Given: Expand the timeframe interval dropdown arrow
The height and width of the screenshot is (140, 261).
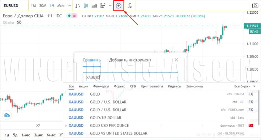Looking at the screenshot, I should coord(69,6).
